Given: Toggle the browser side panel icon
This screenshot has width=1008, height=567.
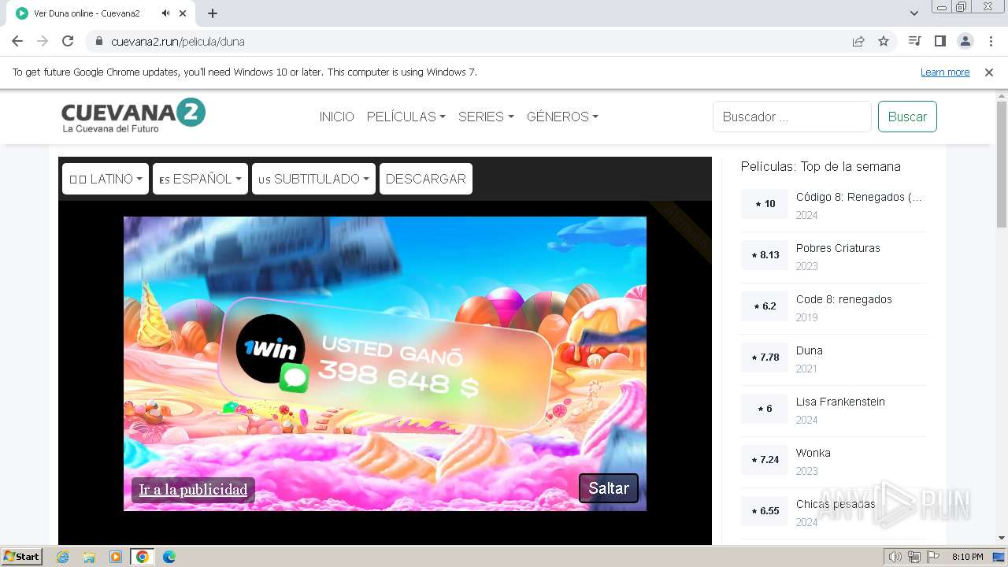Looking at the screenshot, I should 939,41.
